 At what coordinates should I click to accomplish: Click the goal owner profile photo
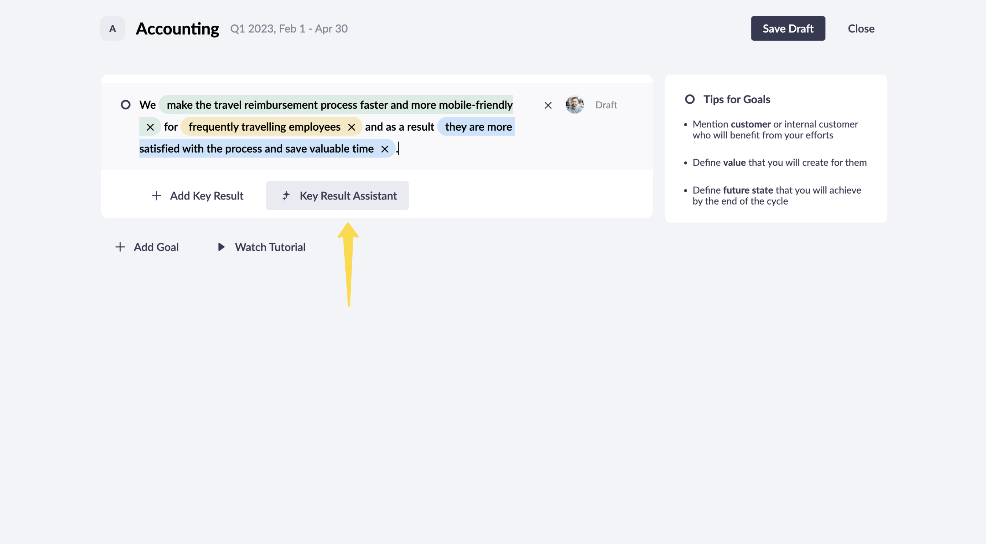click(x=574, y=105)
